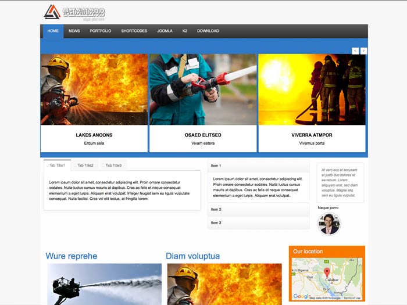The height and width of the screenshot is (305, 407).
Task: Switch to the Tab Title3 tab
Action: pos(113,166)
